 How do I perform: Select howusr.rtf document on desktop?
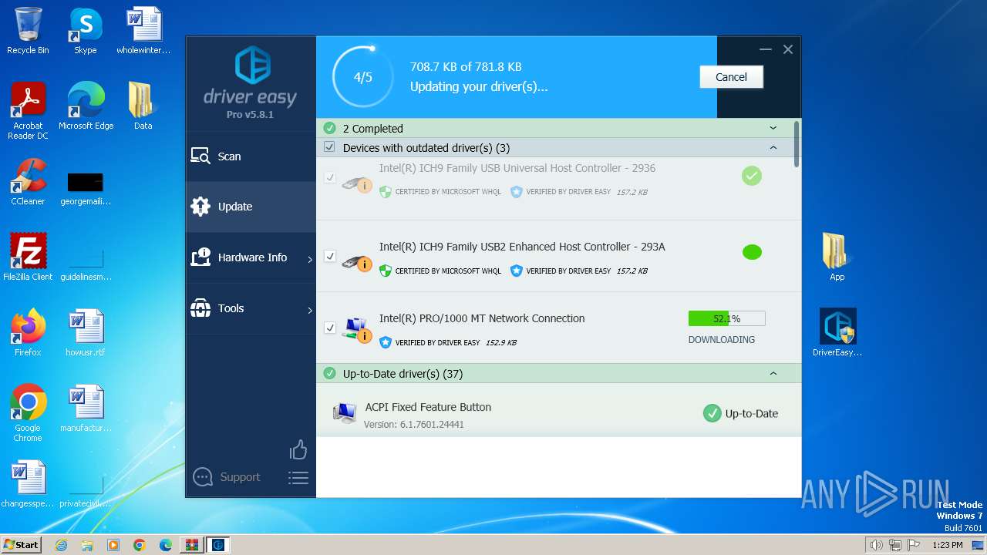click(86, 333)
